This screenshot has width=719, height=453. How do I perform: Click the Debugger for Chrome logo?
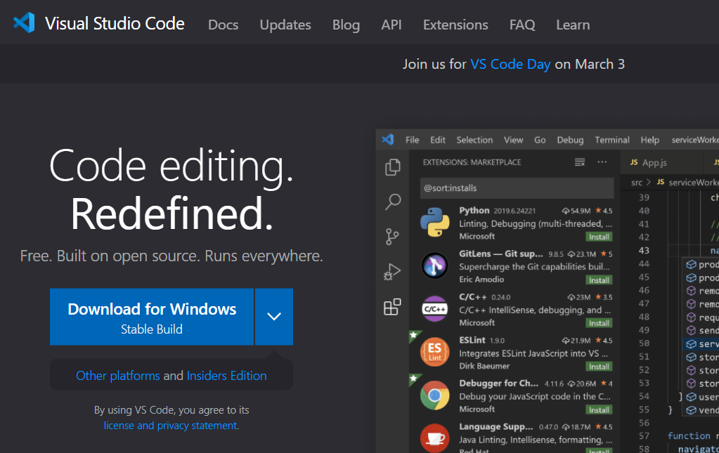point(434,395)
